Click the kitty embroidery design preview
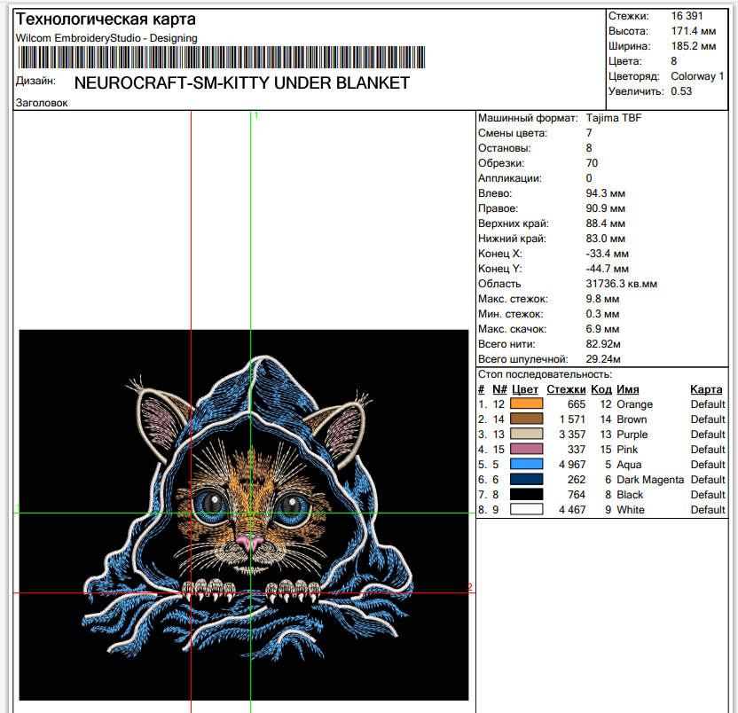The height and width of the screenshot is (713, 738). point(244,515)
